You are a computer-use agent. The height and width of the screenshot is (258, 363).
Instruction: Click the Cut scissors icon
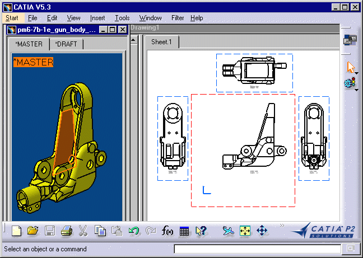click(83, 231)
